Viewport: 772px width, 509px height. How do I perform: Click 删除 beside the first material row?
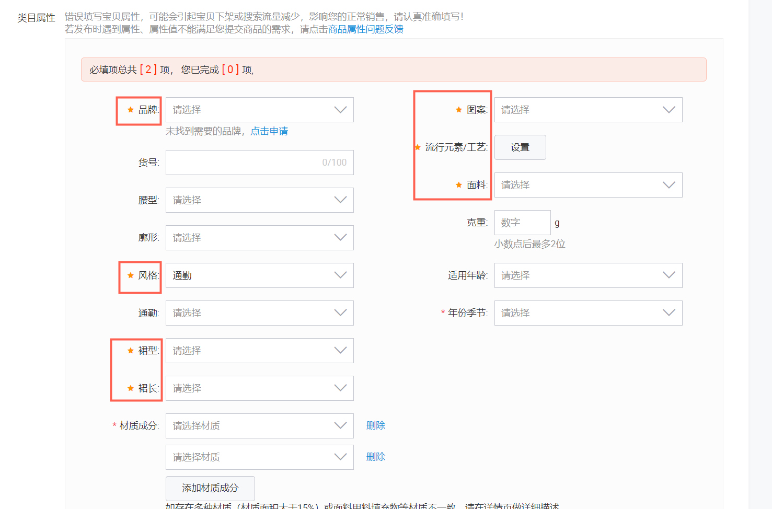pyautogui.click(x=375, y=425)
